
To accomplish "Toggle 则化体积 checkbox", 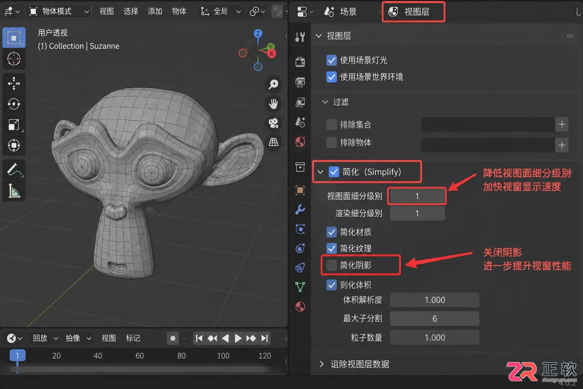I will 332,285.
